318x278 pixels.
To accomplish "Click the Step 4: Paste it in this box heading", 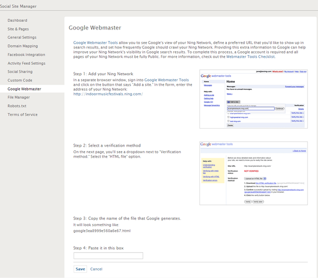I will (x=98, y=248).
